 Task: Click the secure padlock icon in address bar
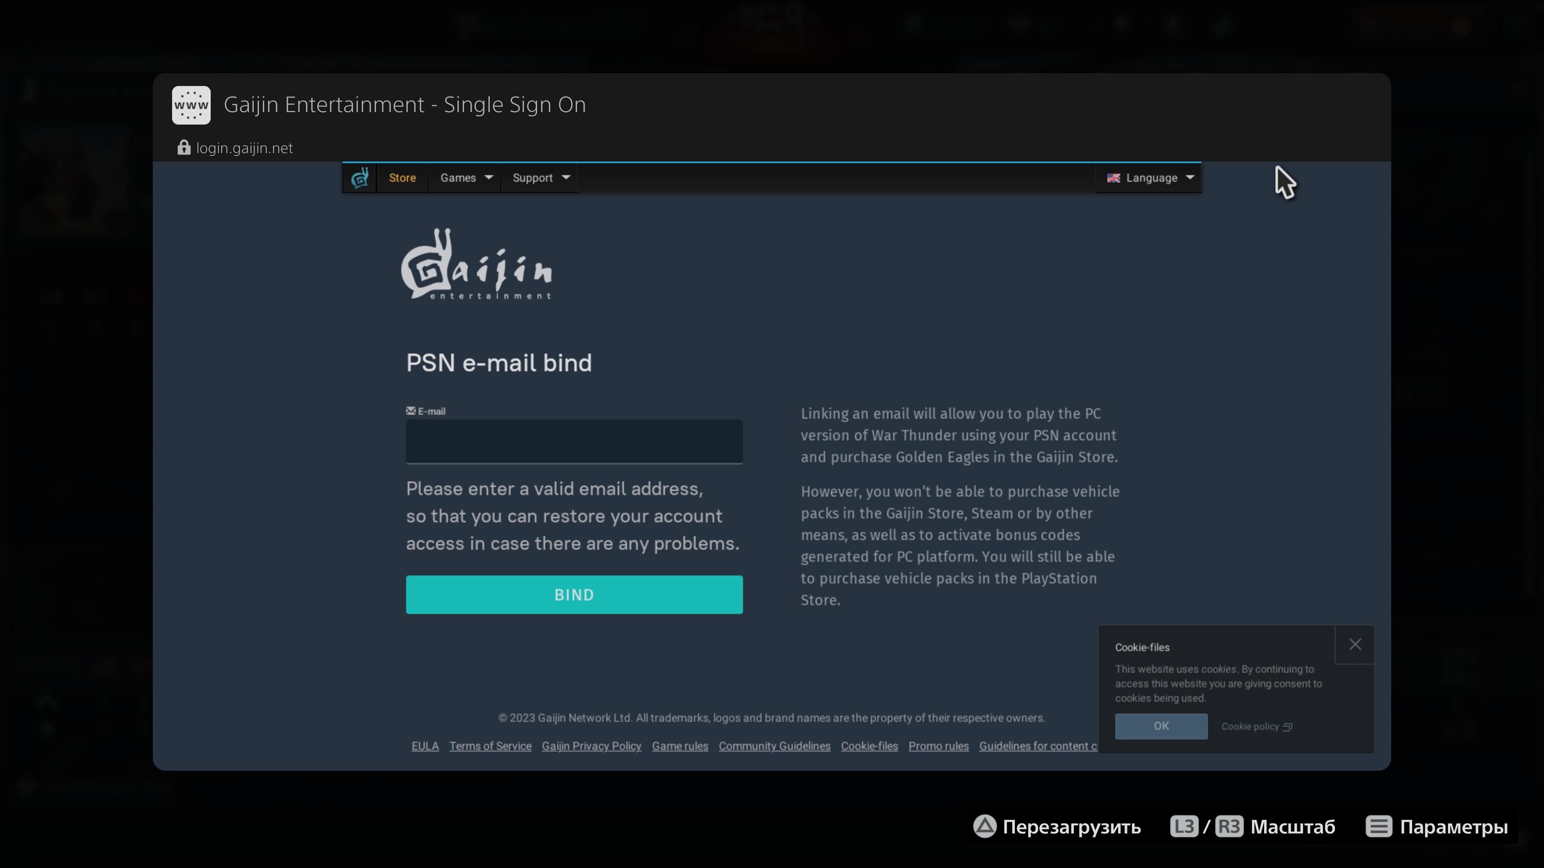[183, 147]
